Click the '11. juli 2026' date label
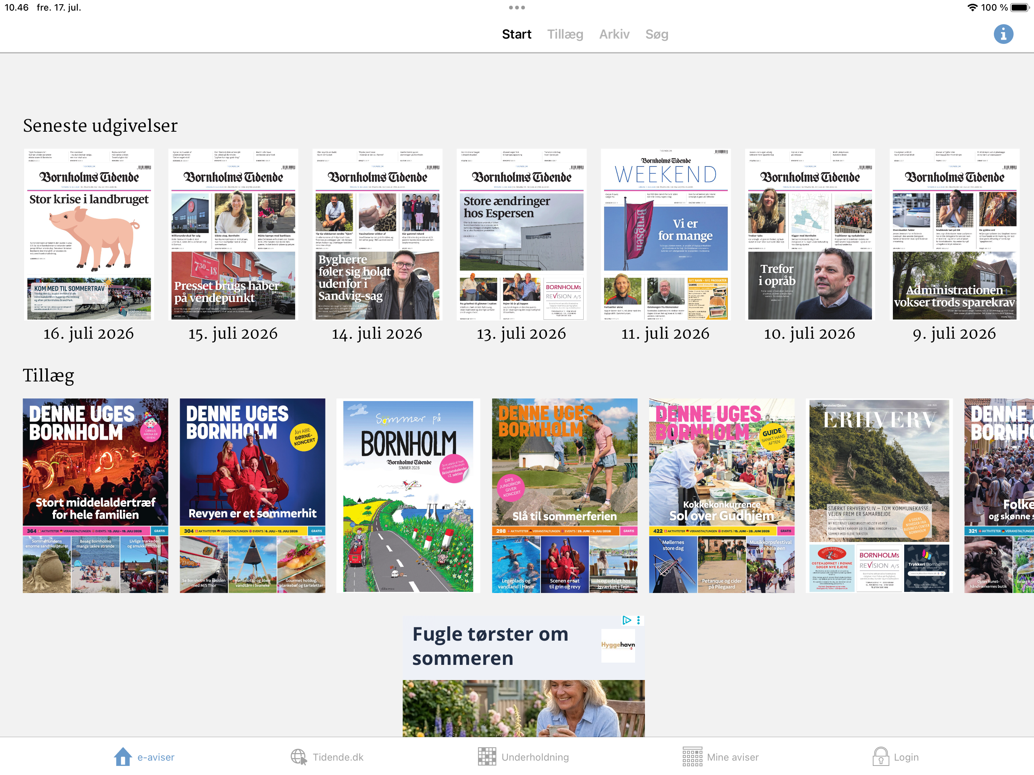The height and width of the screenshot is (775, 1034). (x=666, y=333)
